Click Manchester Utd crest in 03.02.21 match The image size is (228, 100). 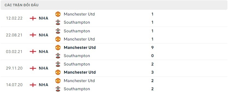pos(58,48)
